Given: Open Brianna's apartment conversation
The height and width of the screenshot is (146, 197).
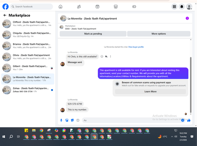Looking at the screenshot, I should [28, 46].
